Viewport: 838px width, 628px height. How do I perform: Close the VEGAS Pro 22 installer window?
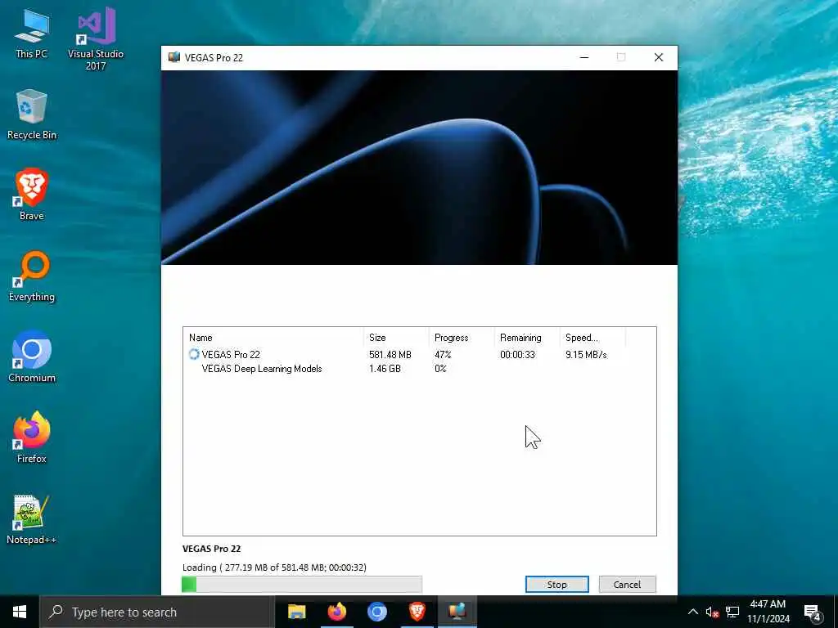[659, 57]
